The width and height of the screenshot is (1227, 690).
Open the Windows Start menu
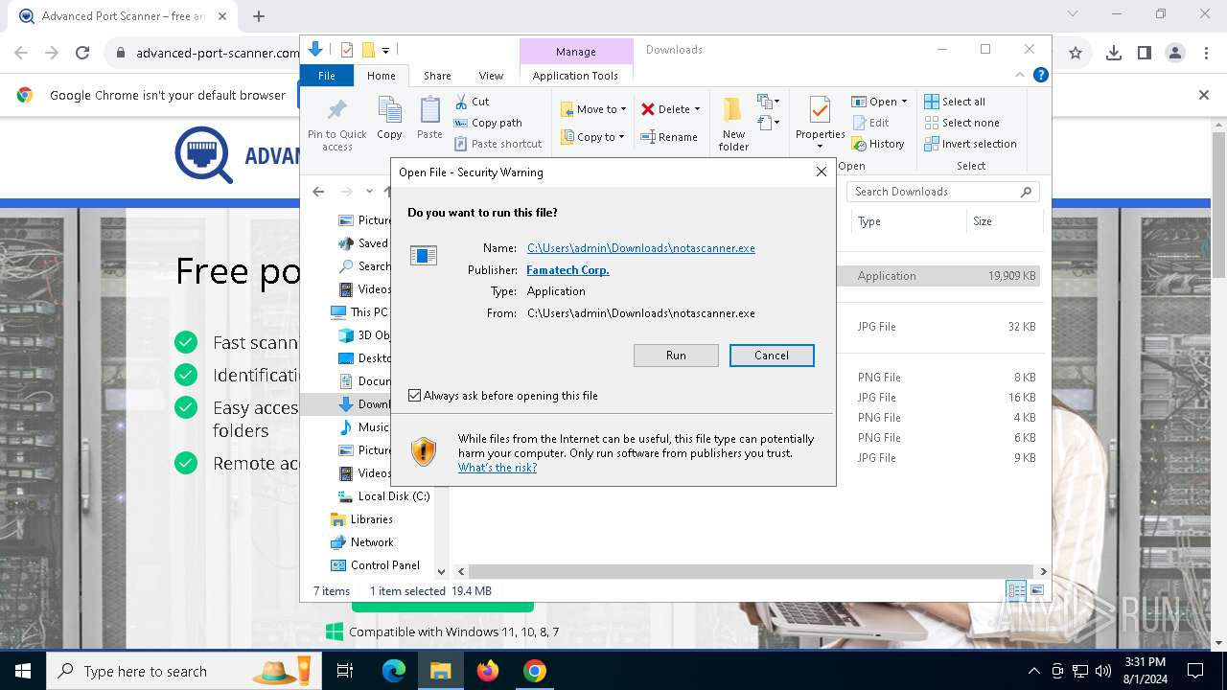(x=23, y=671)
